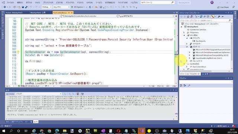This screenshot has height=134, width=238.
Task: Switch to the Git 変更 tab
Action: (205, 74)
